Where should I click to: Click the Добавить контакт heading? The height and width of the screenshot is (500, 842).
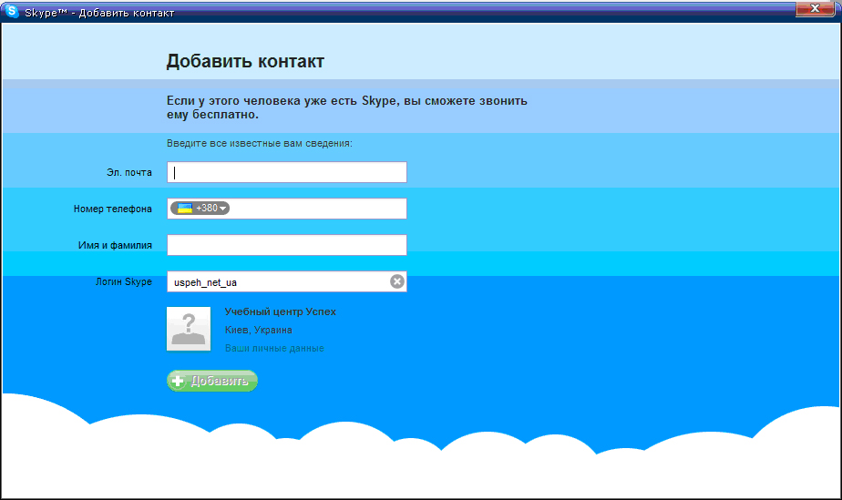tap(245, 61)
